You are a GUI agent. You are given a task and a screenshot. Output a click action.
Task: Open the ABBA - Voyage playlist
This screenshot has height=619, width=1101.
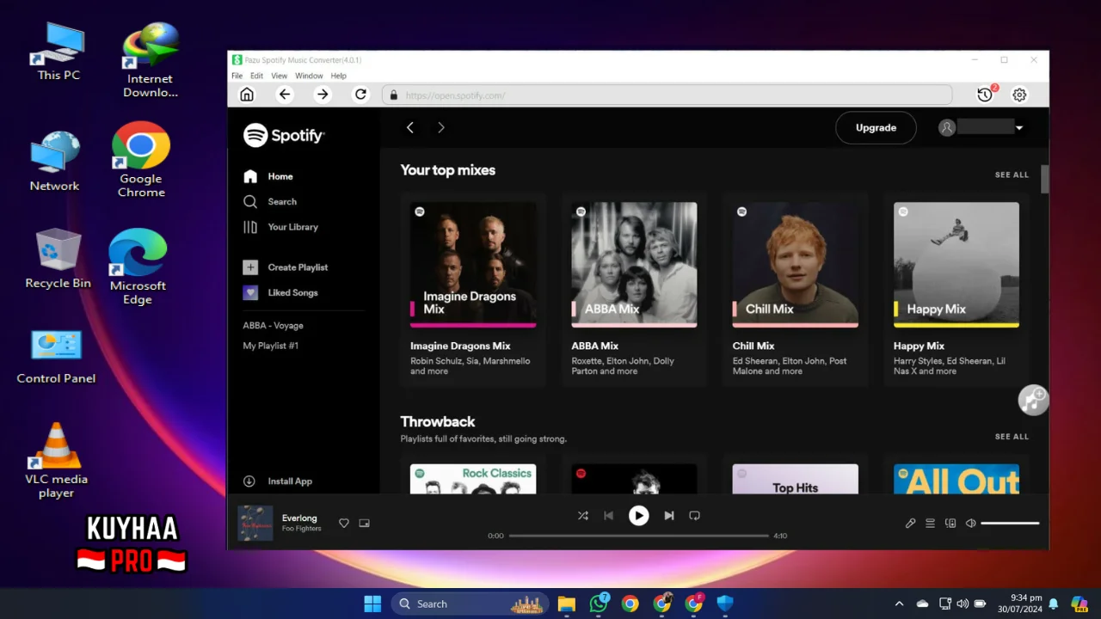tap(273, 326)
